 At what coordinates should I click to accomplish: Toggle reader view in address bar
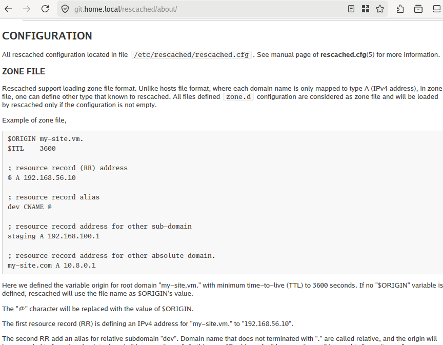click(x=351, y=9)
